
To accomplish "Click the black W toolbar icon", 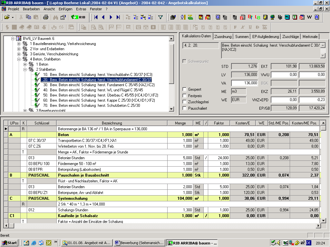I will pyautogui.click(x=310, y=17).
